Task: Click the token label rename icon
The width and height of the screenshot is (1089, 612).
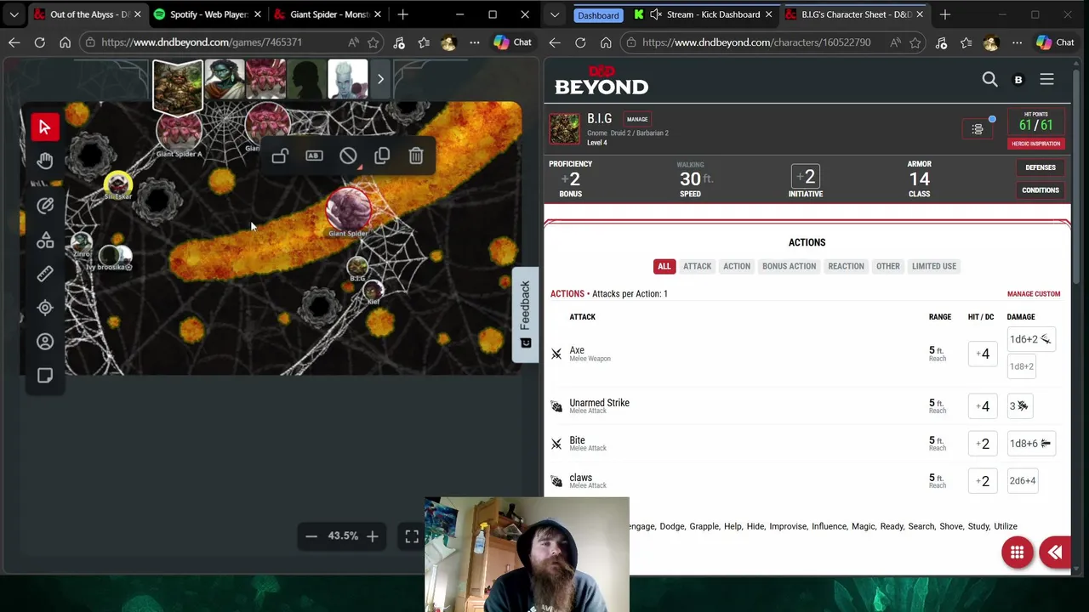Action: tap(314, 156)
